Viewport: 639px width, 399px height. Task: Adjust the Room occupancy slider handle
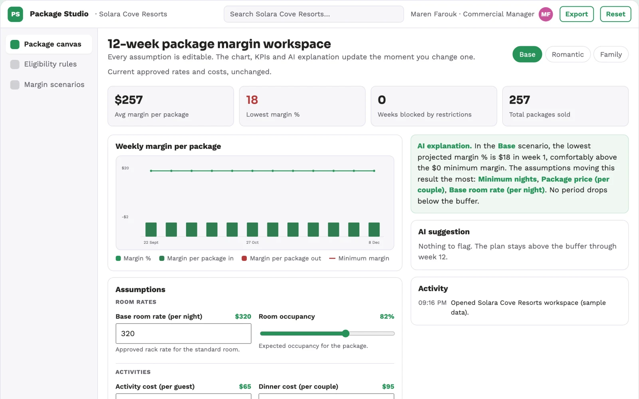coord(346,334)
